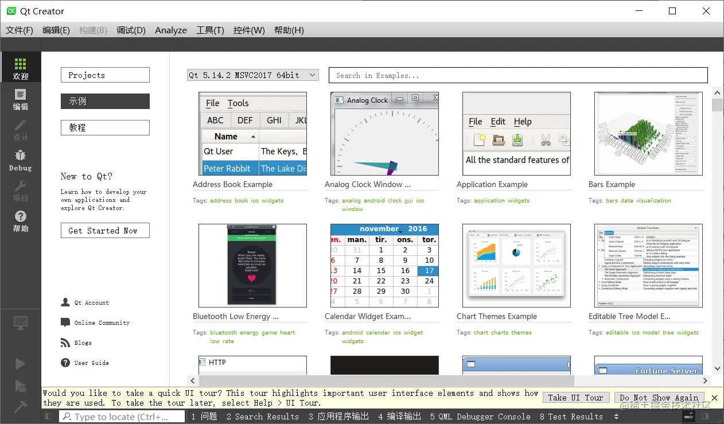Open the 8 Test Results pane
724x424 pixels.
coord(571,417)
